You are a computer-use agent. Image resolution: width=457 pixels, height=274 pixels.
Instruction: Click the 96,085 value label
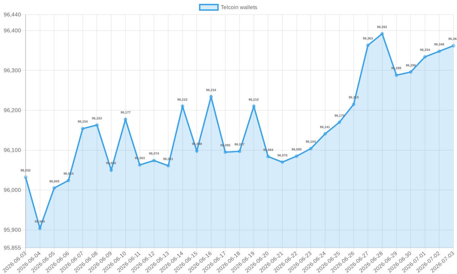tap(296, 150)
